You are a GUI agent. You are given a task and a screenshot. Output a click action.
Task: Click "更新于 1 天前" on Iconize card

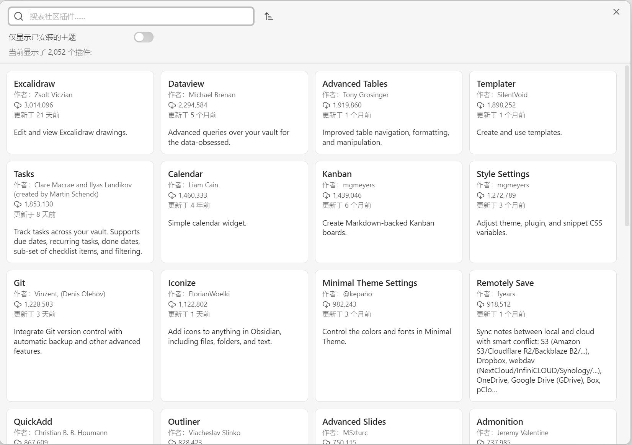[189, 314]
